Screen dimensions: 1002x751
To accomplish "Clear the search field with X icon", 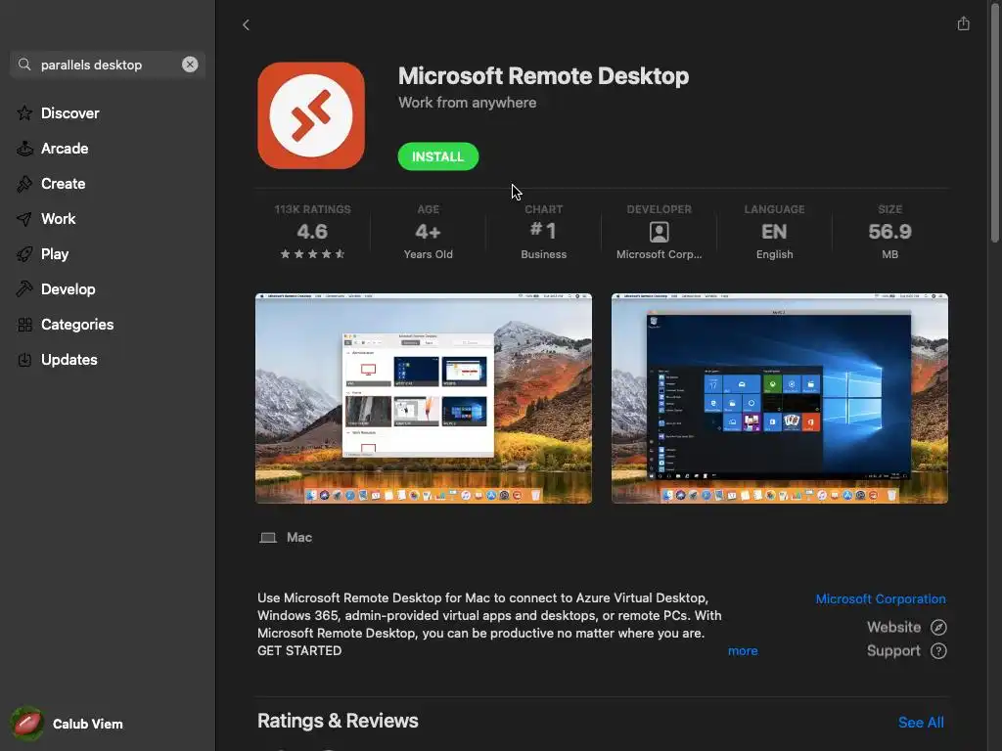I will [x=190, y=65].
